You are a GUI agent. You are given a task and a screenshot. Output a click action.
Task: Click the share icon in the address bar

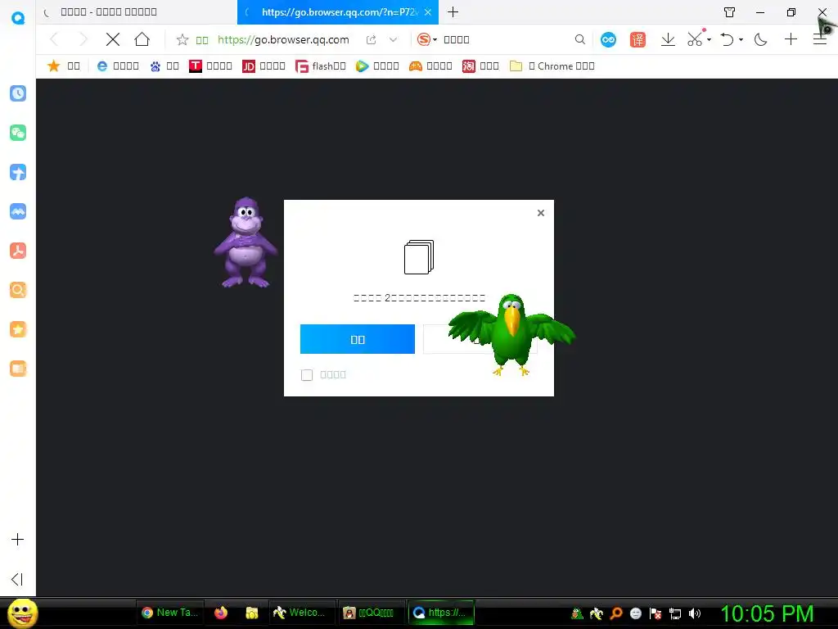tap(371, 39)
